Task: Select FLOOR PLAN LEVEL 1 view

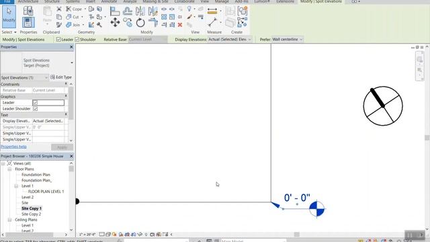Action: (x=46, y=192)
